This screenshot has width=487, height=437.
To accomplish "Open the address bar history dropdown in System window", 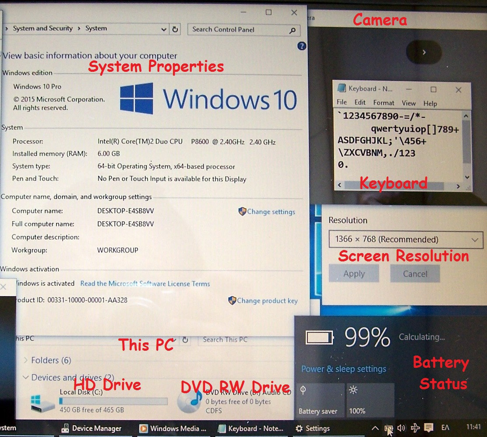I will coord(164,29).
